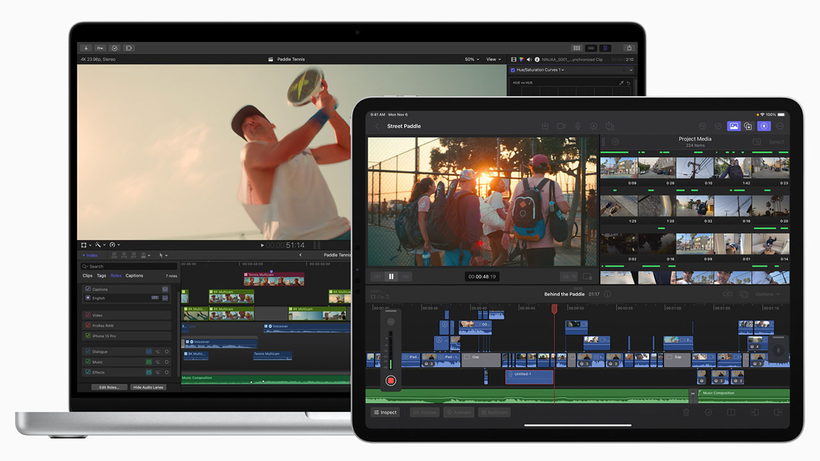The image size is (820, 461).
Task: Click the microphone voiceover icon on the iPad top bar
Action: [x=577, y=126]
